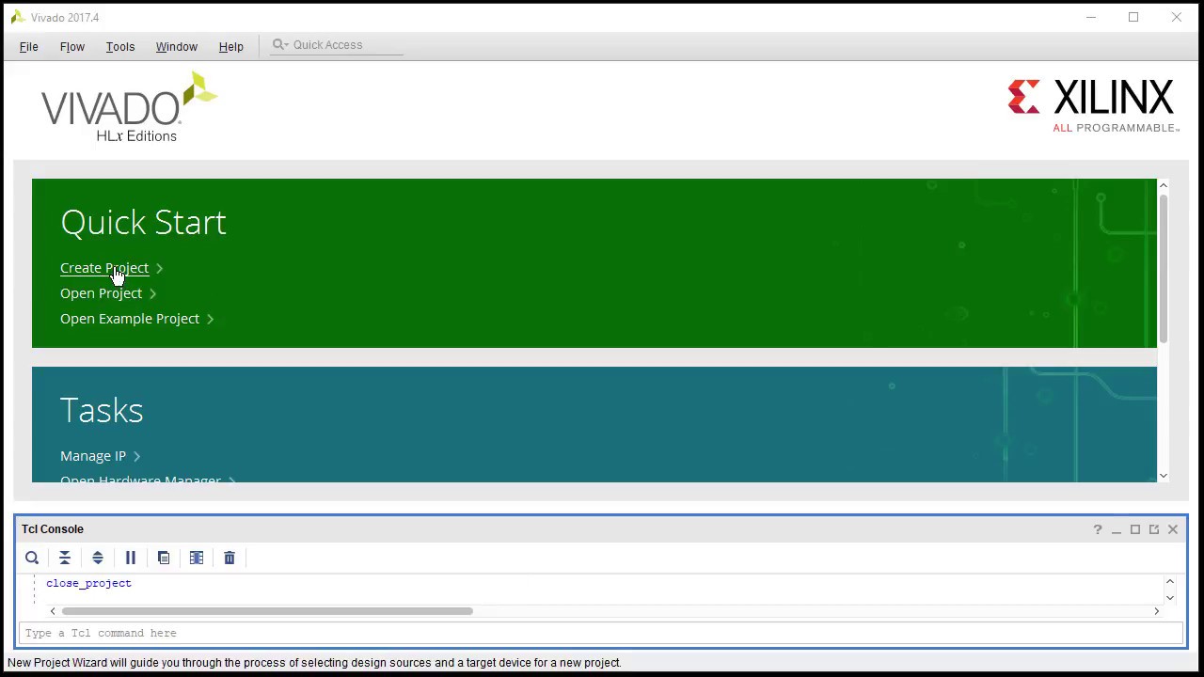Click the Tasks heading
The image size is (1204, 677).
point(102,411)
